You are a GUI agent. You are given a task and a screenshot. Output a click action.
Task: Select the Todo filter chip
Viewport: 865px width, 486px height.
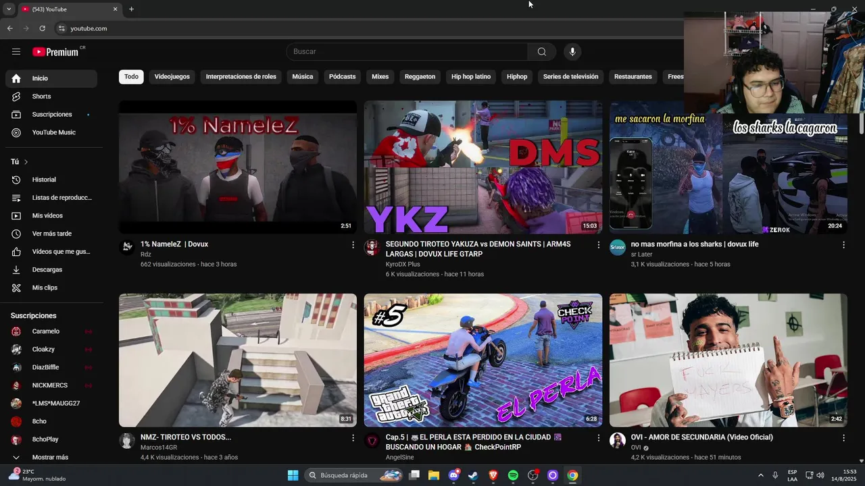tap(131, 76)
